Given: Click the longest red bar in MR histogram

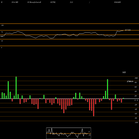Looking at the screenshot, I should (94, 107).
